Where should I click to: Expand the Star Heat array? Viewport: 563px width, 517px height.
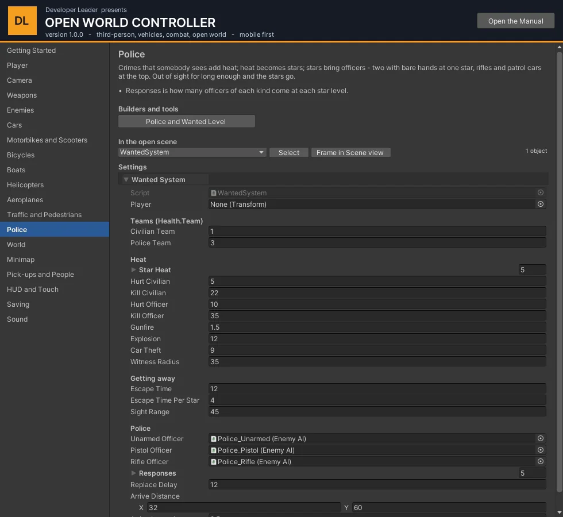pyautogui.click(x=133, y=269)
